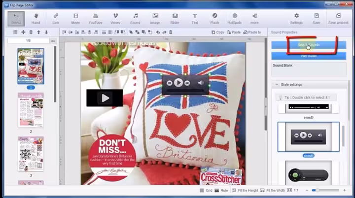This screenshot has width=355, height=198.
Task: Insert a Vimeo video
Action: [x=115, y=19]
